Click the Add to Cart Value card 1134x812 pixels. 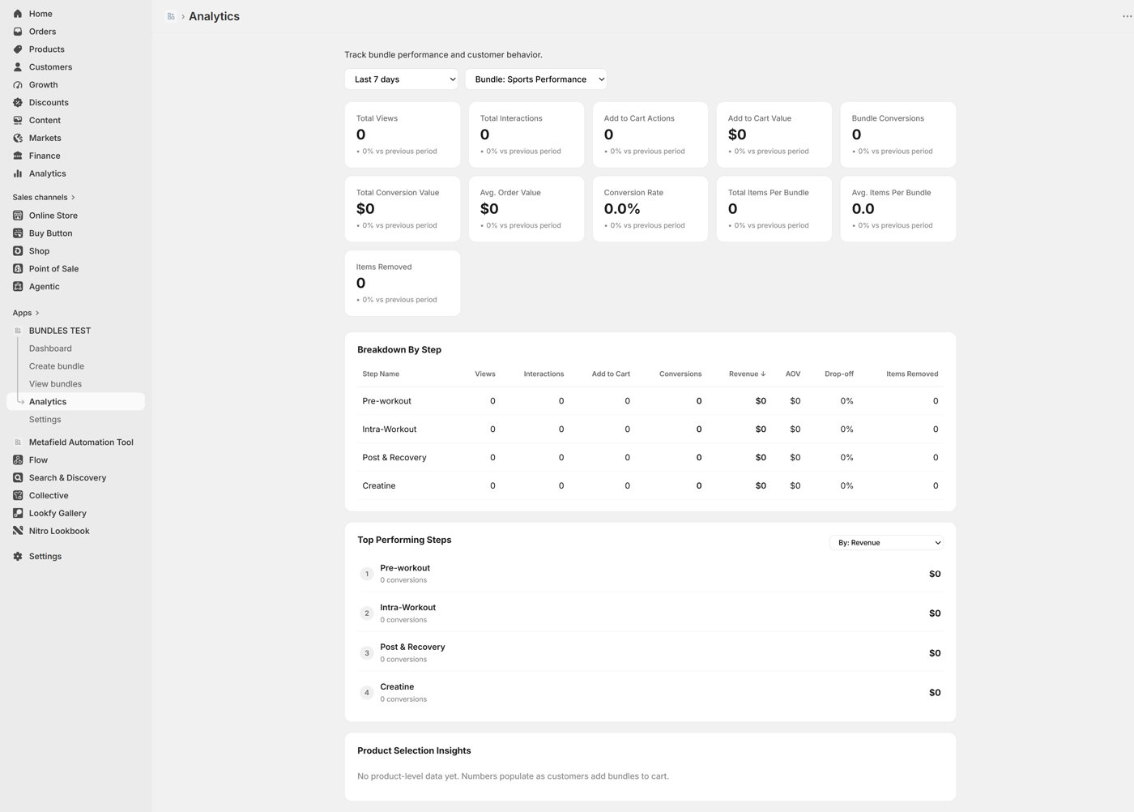774,135
